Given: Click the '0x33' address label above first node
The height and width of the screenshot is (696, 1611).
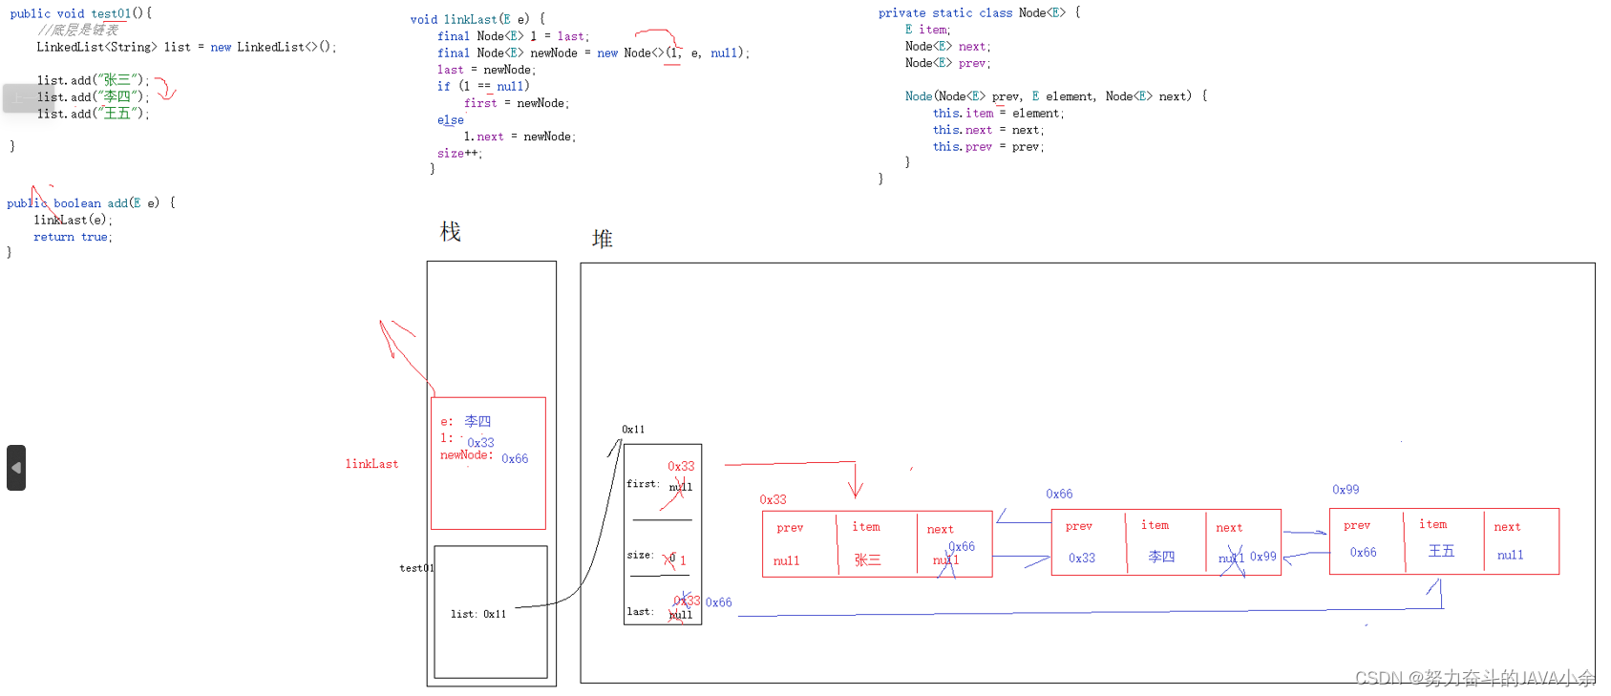Looking at the screenshot, I should coord(773,499).
